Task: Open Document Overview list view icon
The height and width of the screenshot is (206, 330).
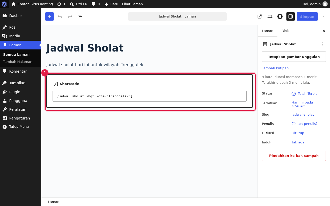Action: point(80,16)
